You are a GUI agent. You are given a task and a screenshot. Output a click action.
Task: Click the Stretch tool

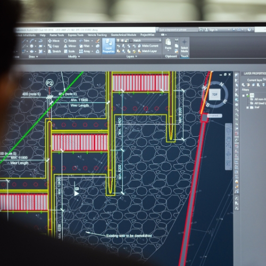54,51
